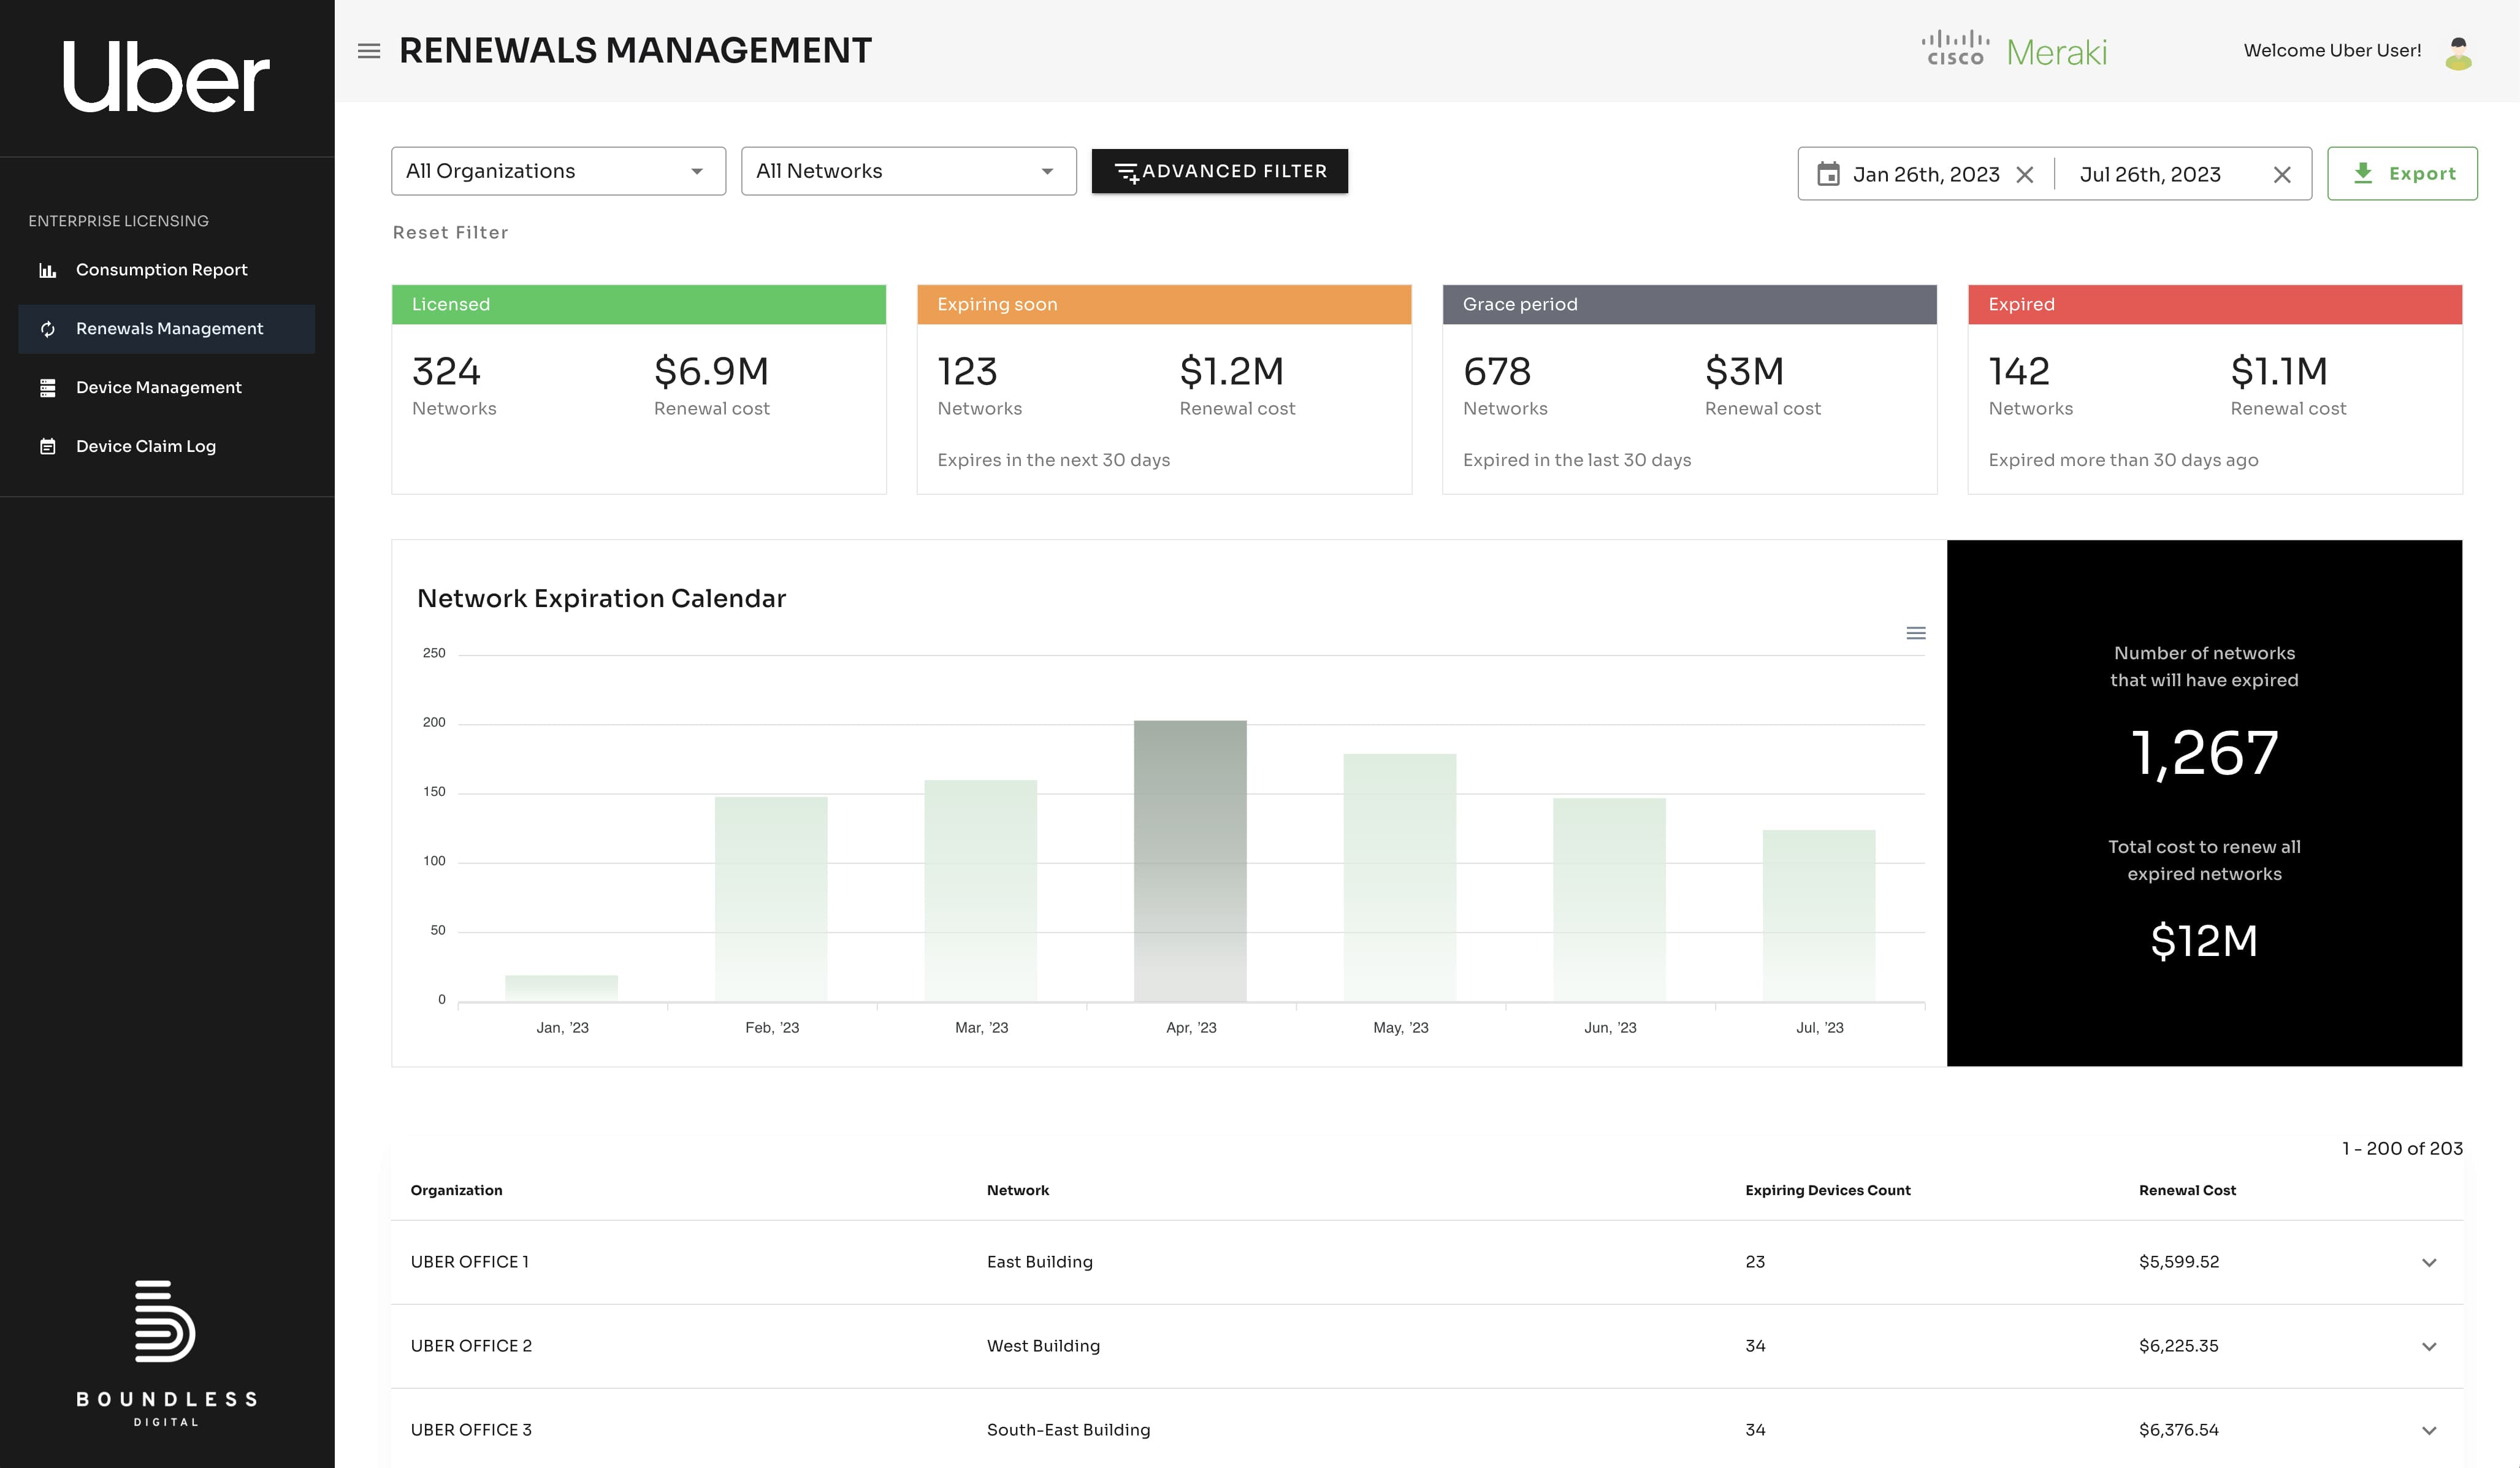Click the West Building network cell
The image size is (2520, 1468).
pos(1043,1346)
